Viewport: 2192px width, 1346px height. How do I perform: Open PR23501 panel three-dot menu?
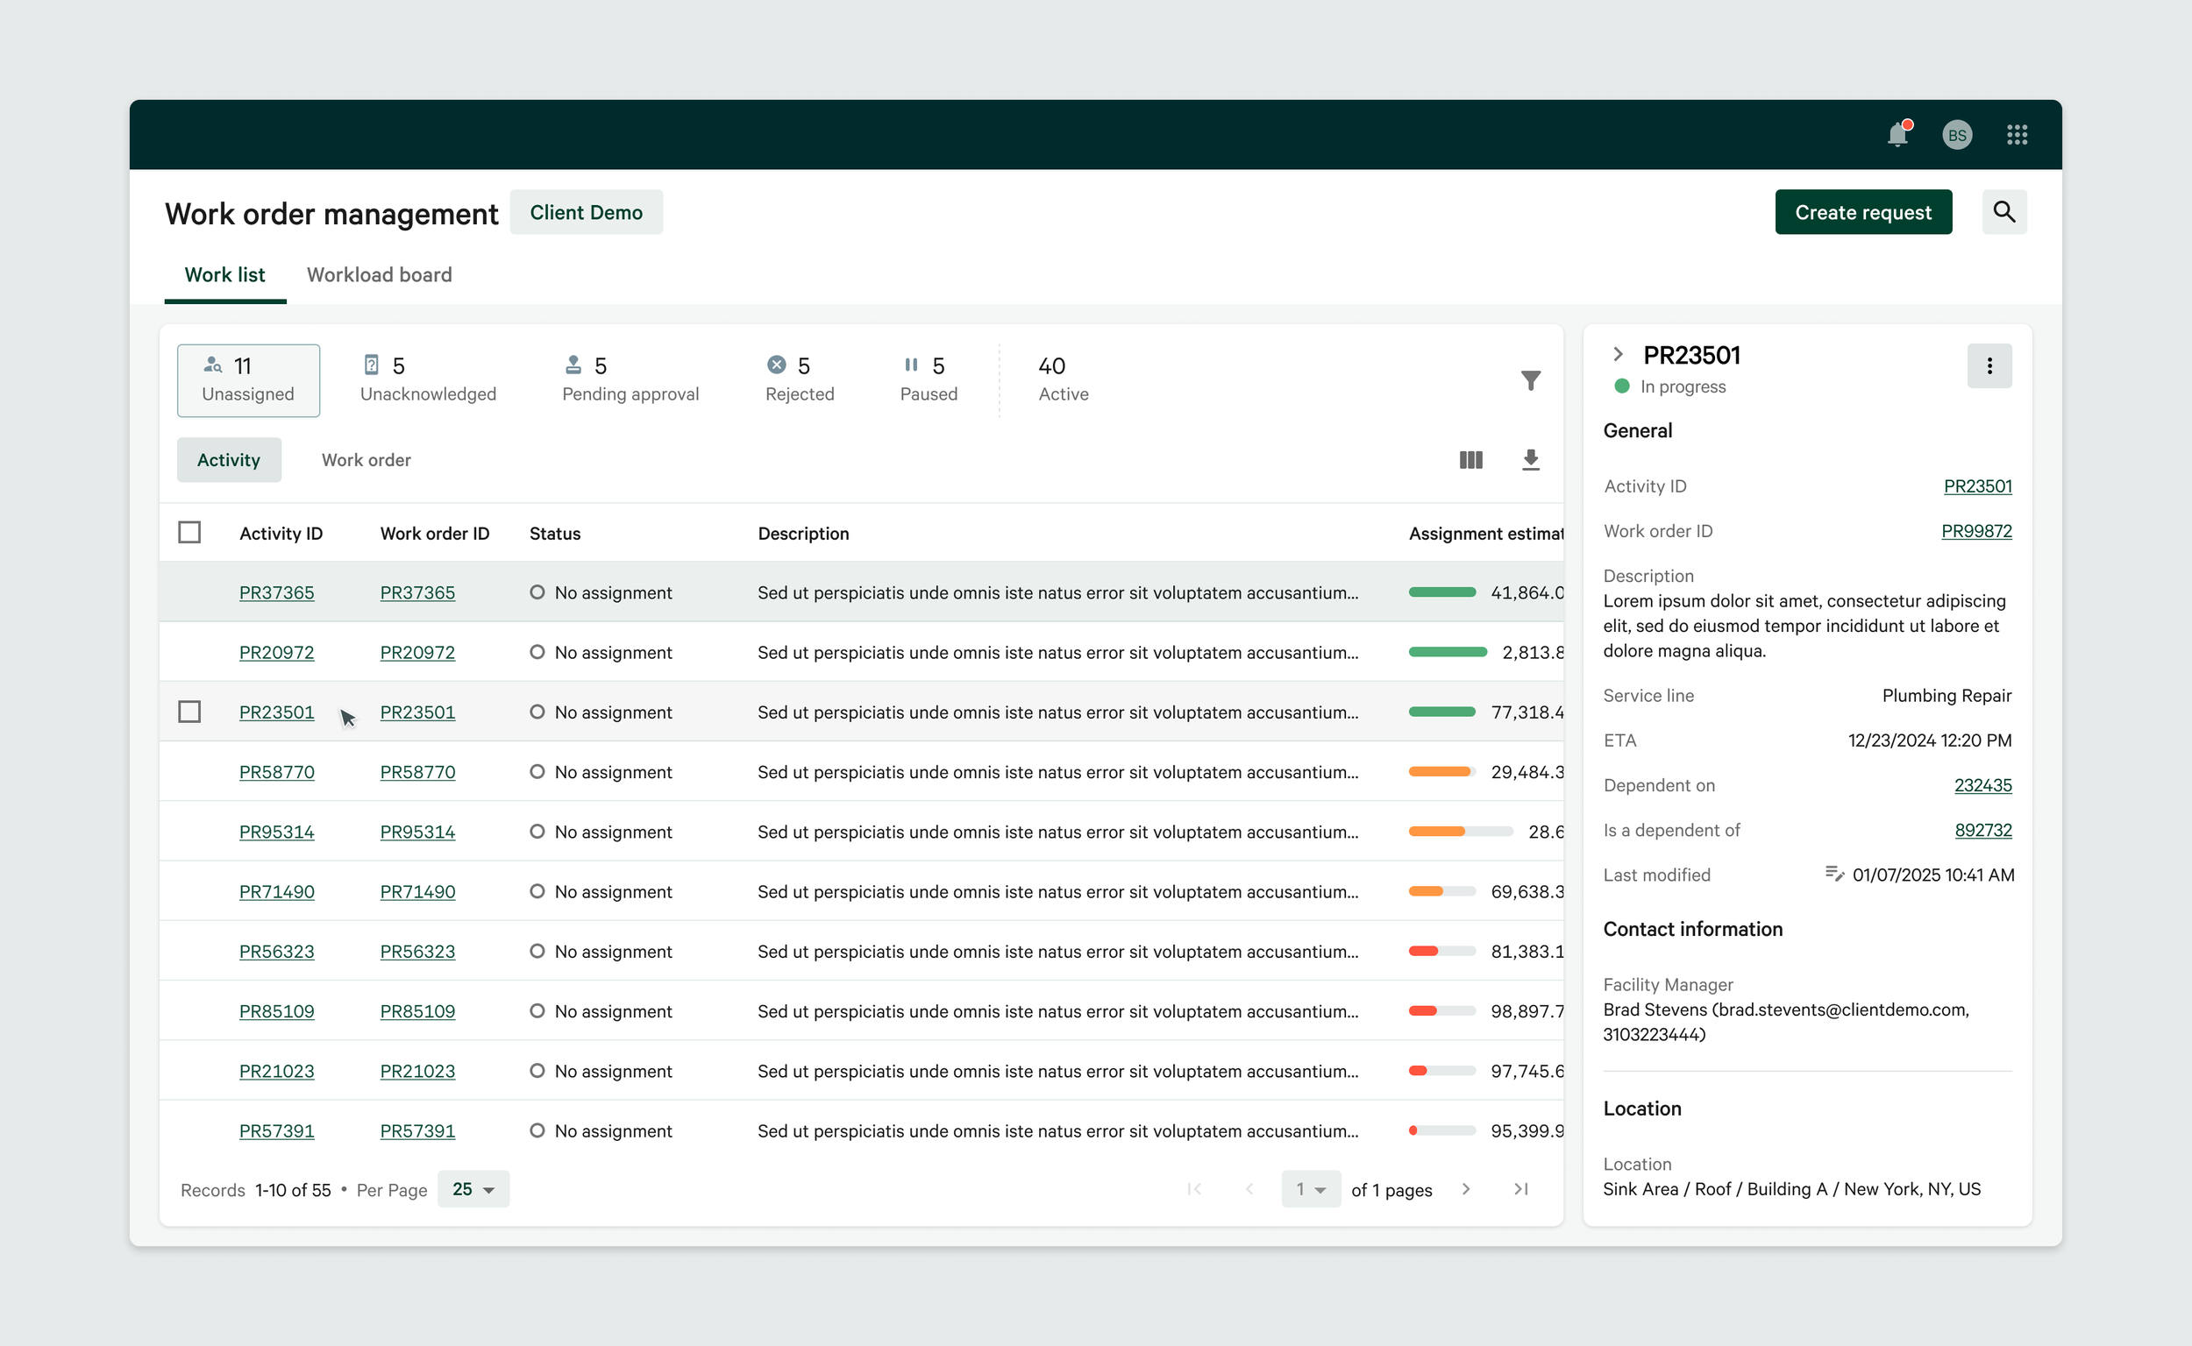tap(1989, 366)
